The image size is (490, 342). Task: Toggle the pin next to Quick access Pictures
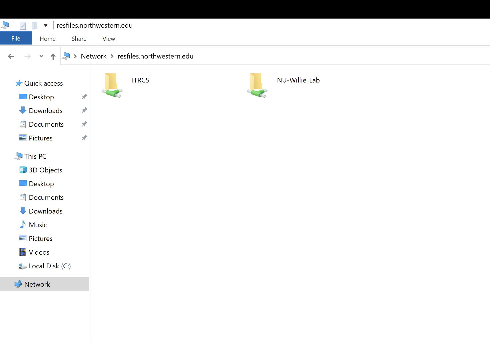point(84,138)
